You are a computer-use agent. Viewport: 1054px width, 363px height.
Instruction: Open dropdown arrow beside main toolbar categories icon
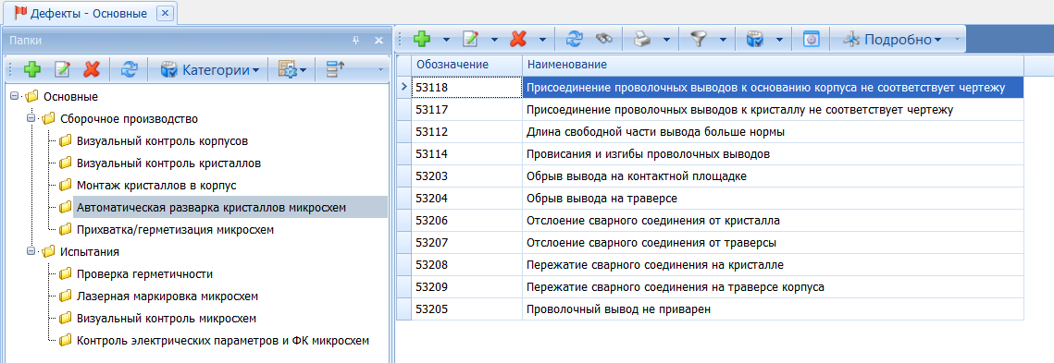pyautogui.click(x=780, y=40)
